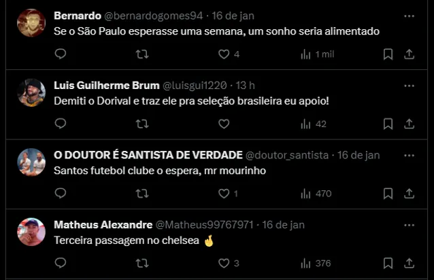
Task: Bookmark Bernardo's tweet
Action: (388, 54)
